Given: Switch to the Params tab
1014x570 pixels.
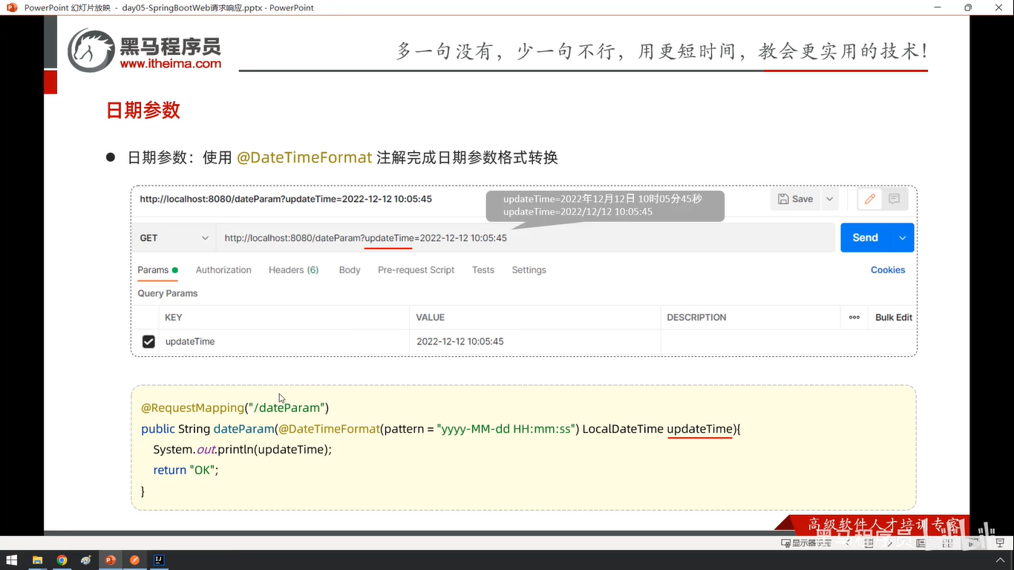Looking at the screenshot, I should click(x=157, y=270).
